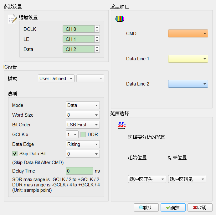
Task: Click the DCLK CH 0 field
Action: [79, 29]
